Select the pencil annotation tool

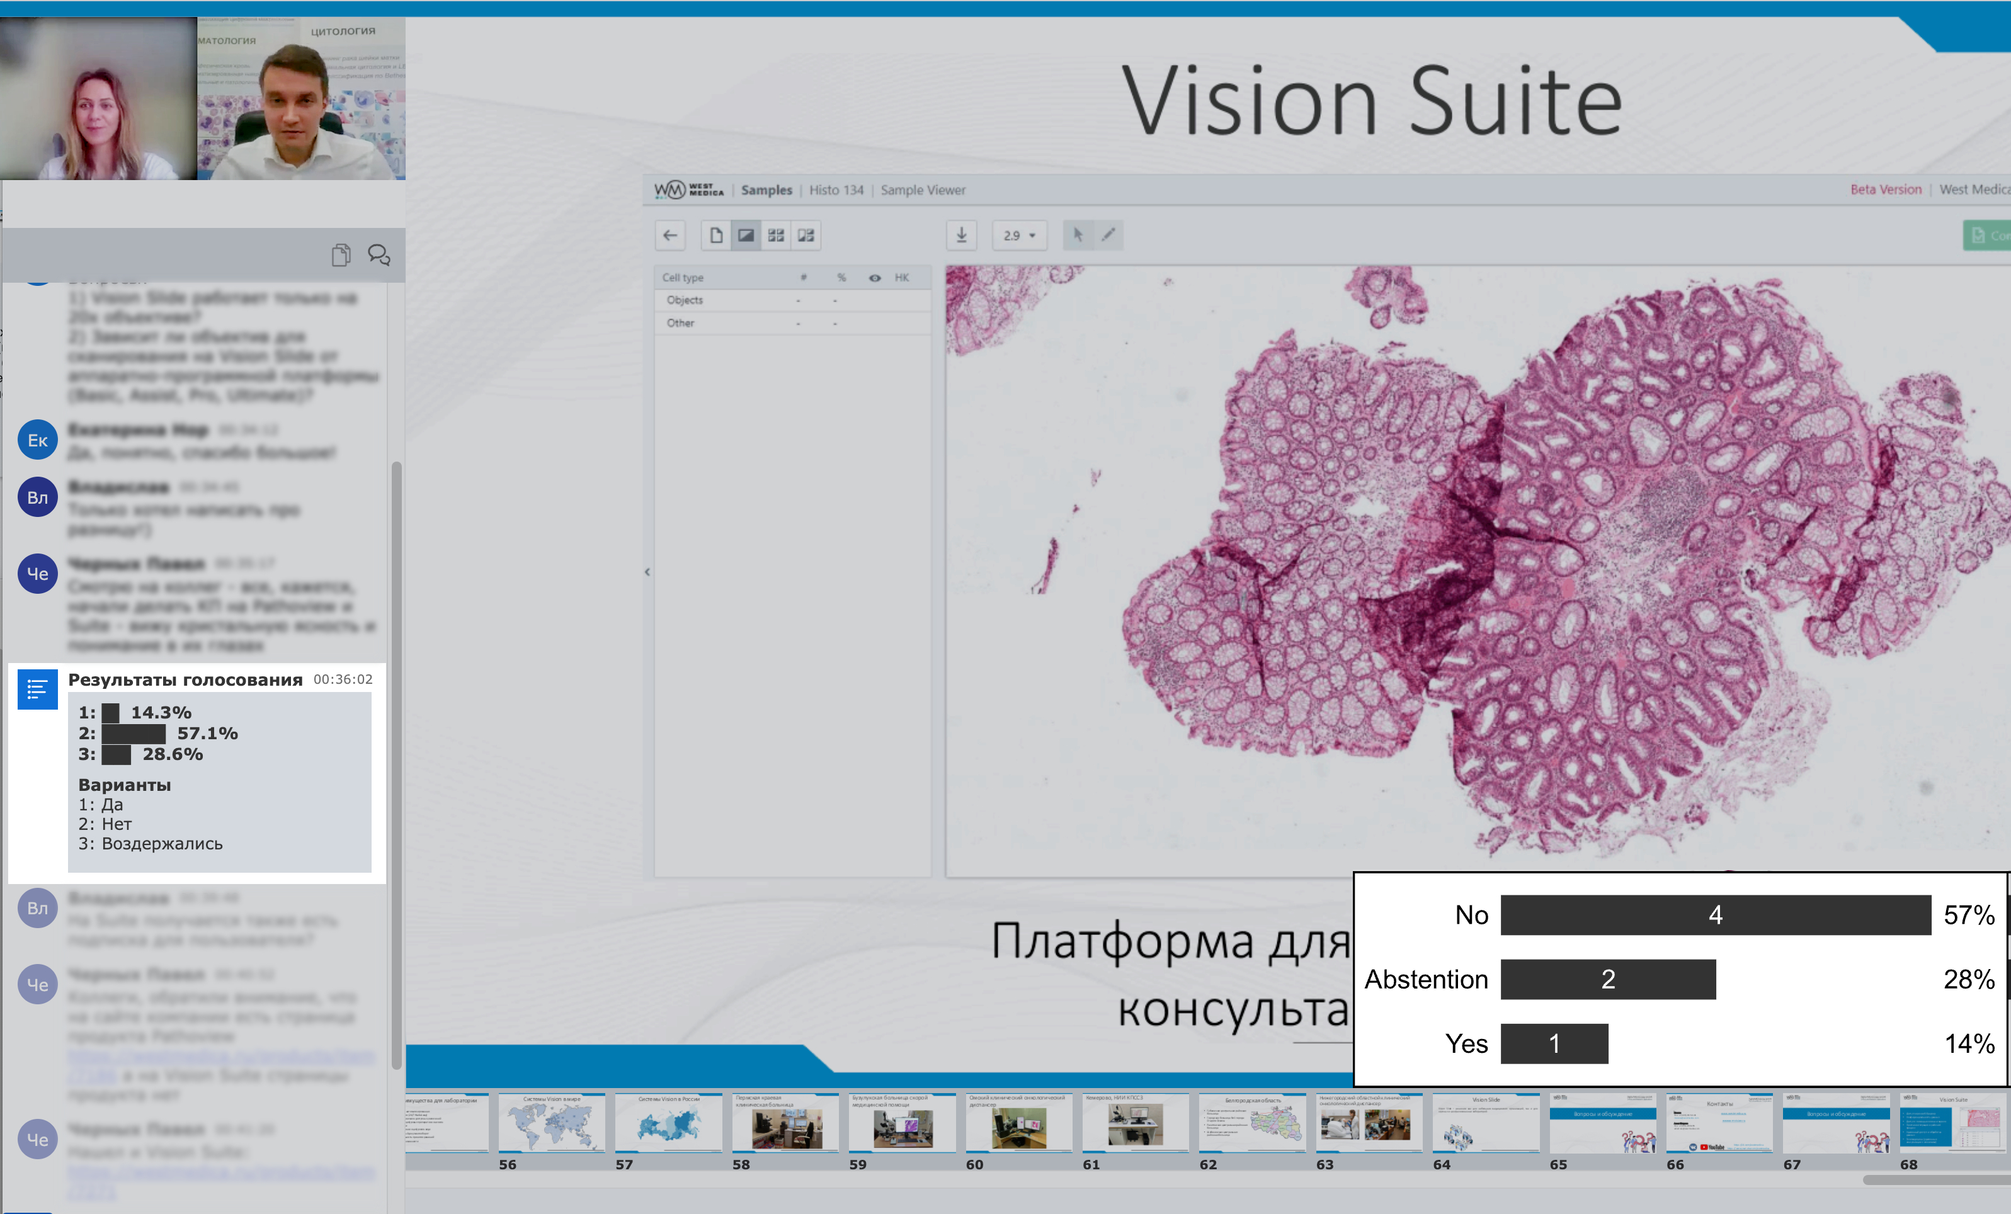(1108, 235)
